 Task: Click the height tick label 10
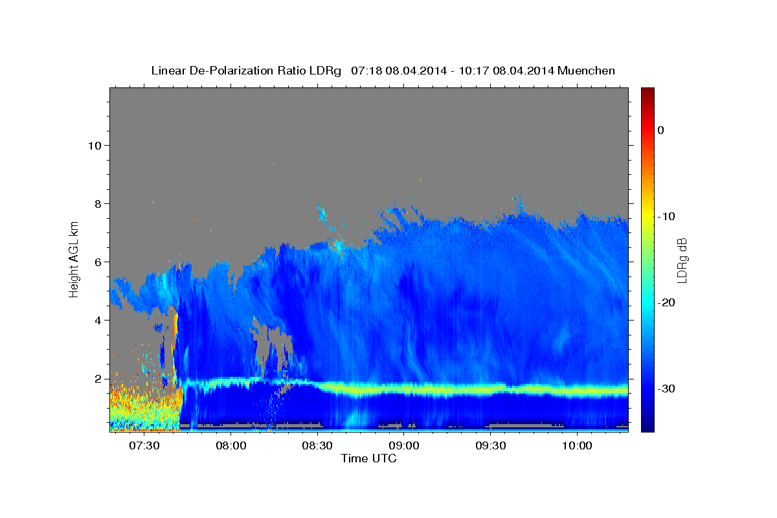point(95,145)
